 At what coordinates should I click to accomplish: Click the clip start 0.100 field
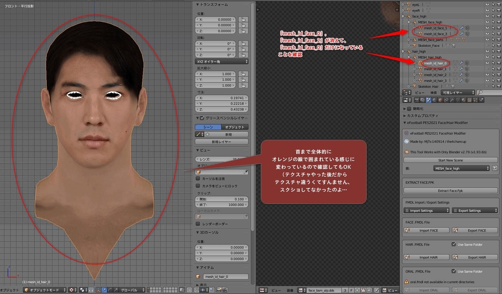[x=222, y=199]
